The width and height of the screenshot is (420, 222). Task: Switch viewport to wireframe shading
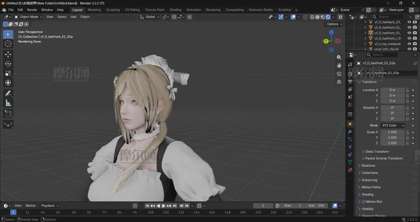(x=312, y=17)
